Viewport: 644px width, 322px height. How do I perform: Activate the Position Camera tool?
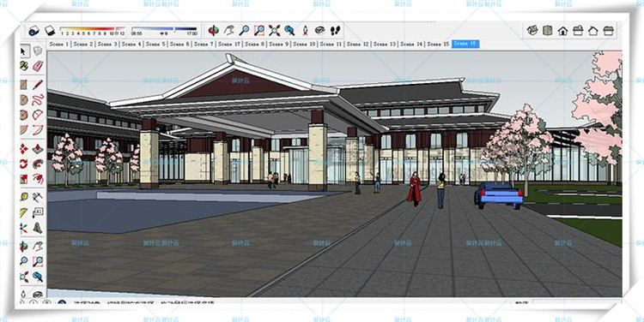(x=305, y=30)
